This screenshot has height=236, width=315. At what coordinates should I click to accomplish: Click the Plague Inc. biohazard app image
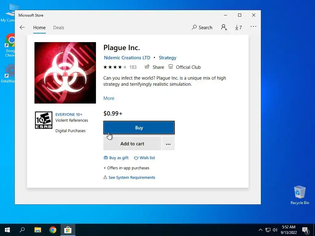coord(65,73)
